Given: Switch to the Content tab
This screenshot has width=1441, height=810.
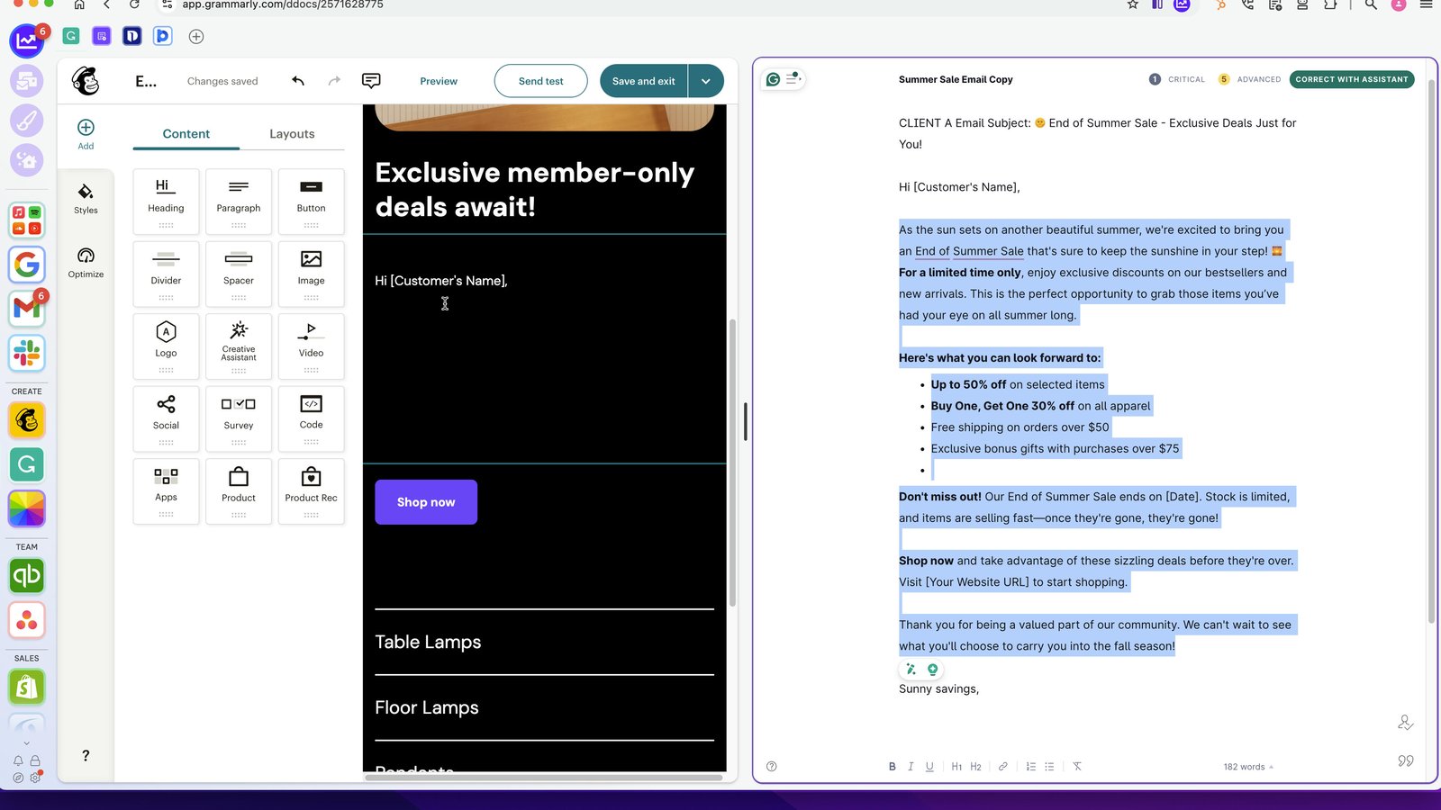Looking at the screenshot, I should click(x=186, y=134).
